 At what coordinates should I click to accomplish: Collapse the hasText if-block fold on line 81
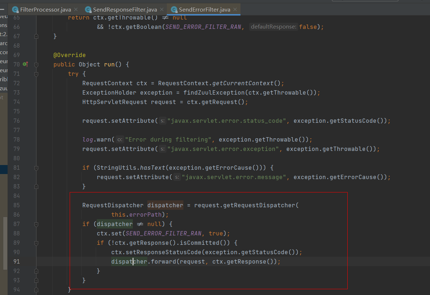coord(36,168)
